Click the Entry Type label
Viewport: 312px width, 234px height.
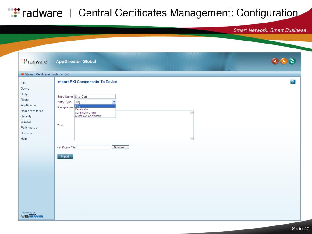tap(65, 102)
